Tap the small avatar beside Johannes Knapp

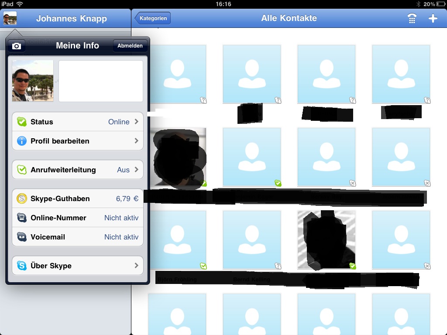point(10,18)
